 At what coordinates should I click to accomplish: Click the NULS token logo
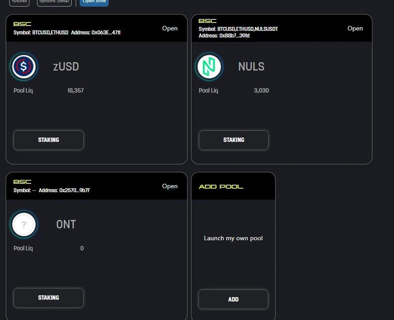(209, 67)
